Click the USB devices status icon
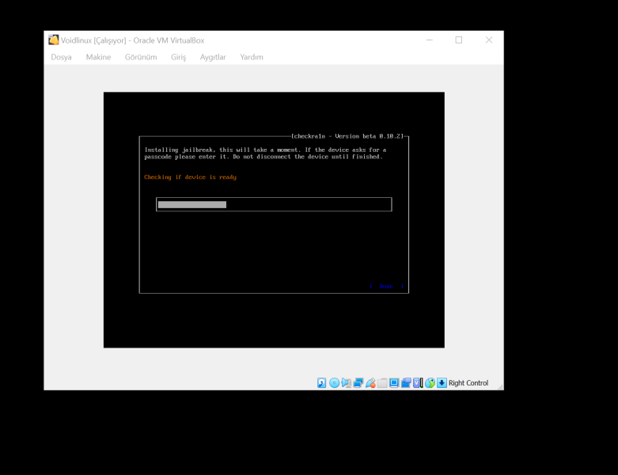Viewport: 618px width, 475px height. click(x=370, y=382)
